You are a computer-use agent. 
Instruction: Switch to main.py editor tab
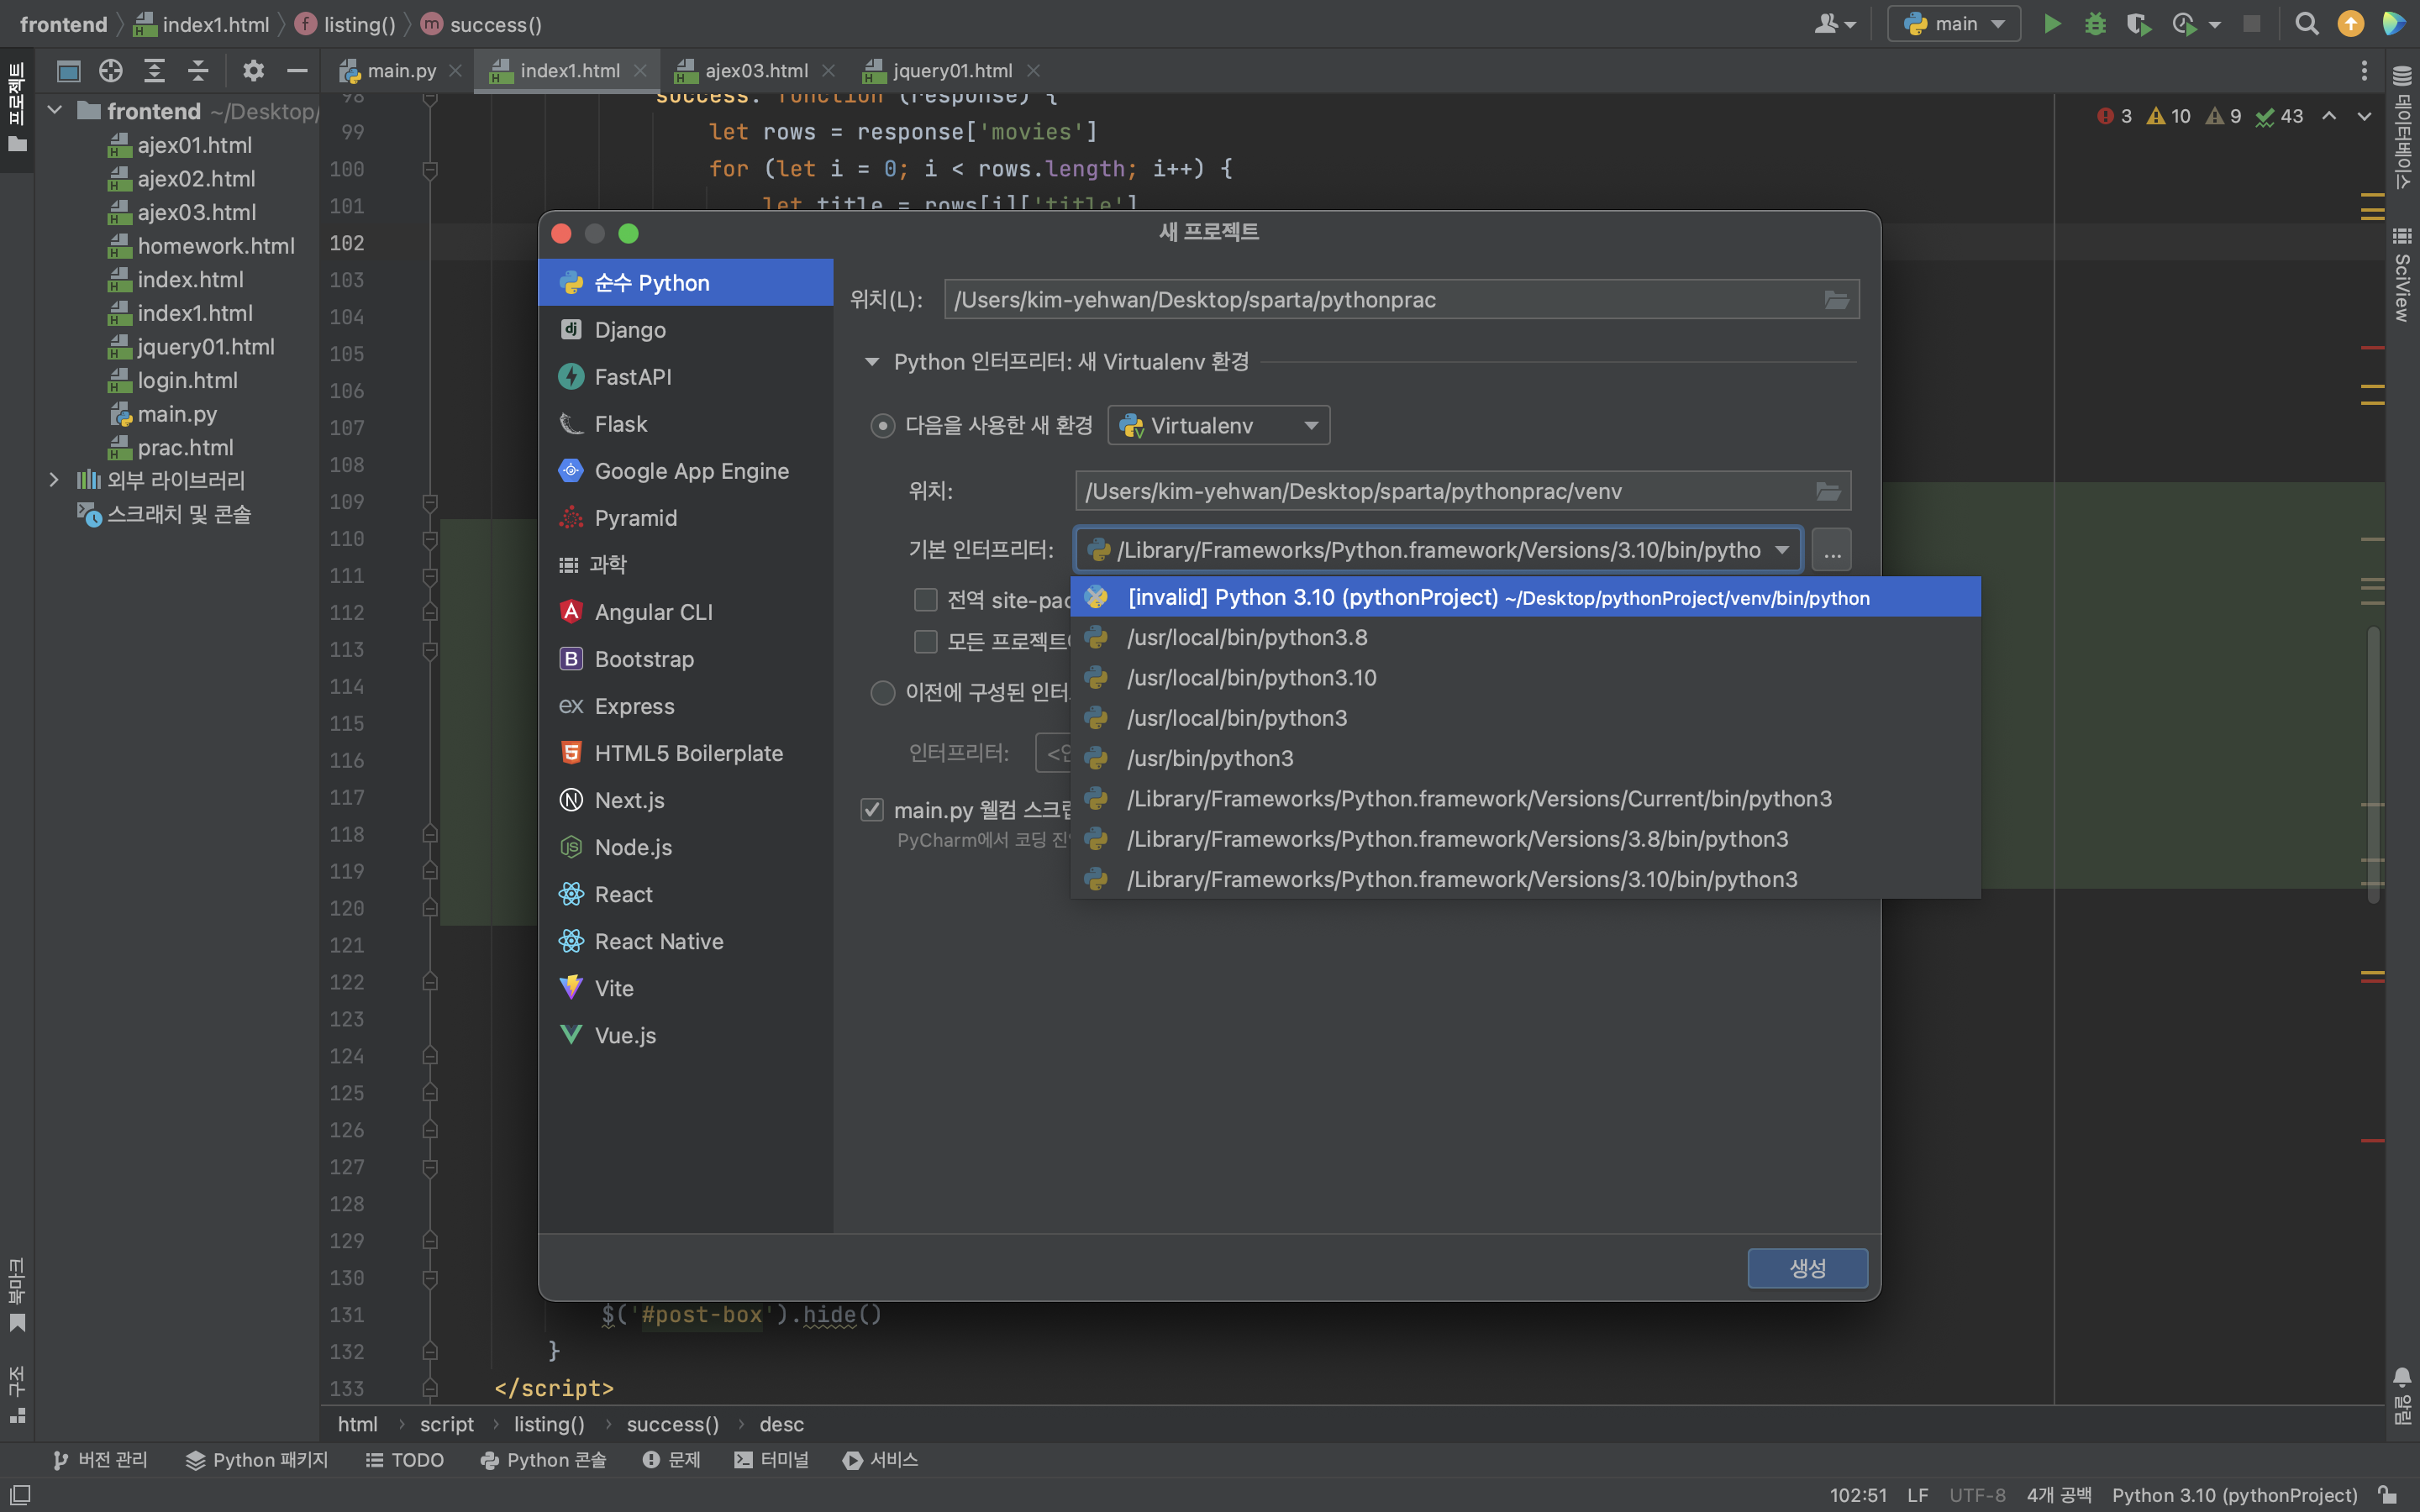(401, 71)
